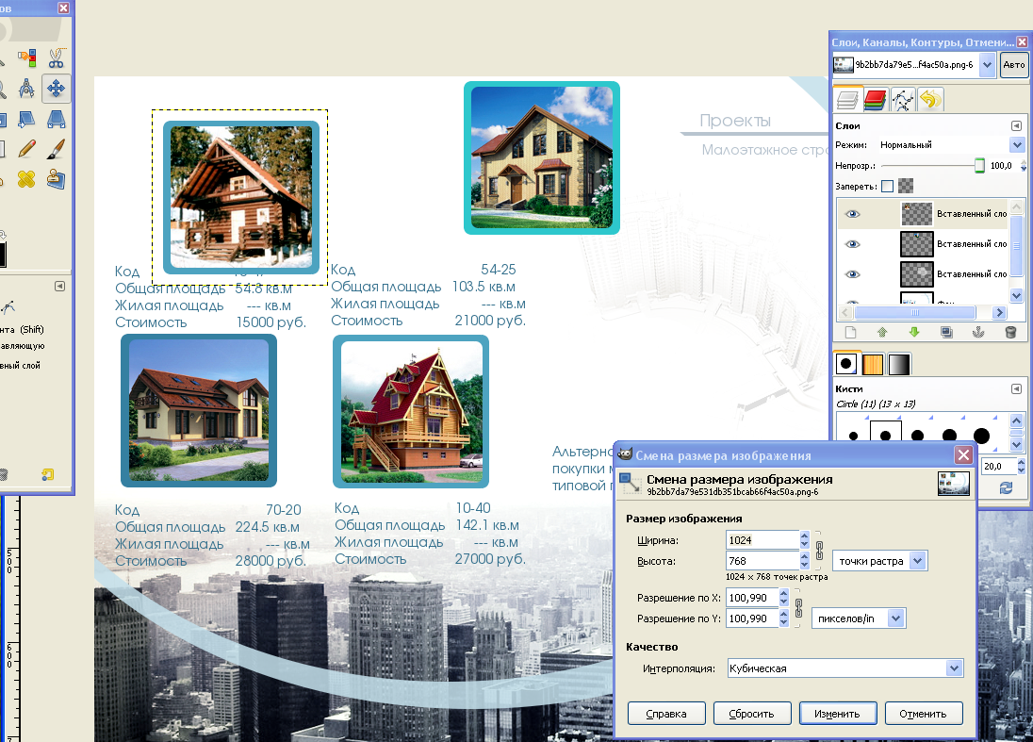Select the Select by Color tool
This screenshot has height=742, width=1033.
[x=27, y=58]
